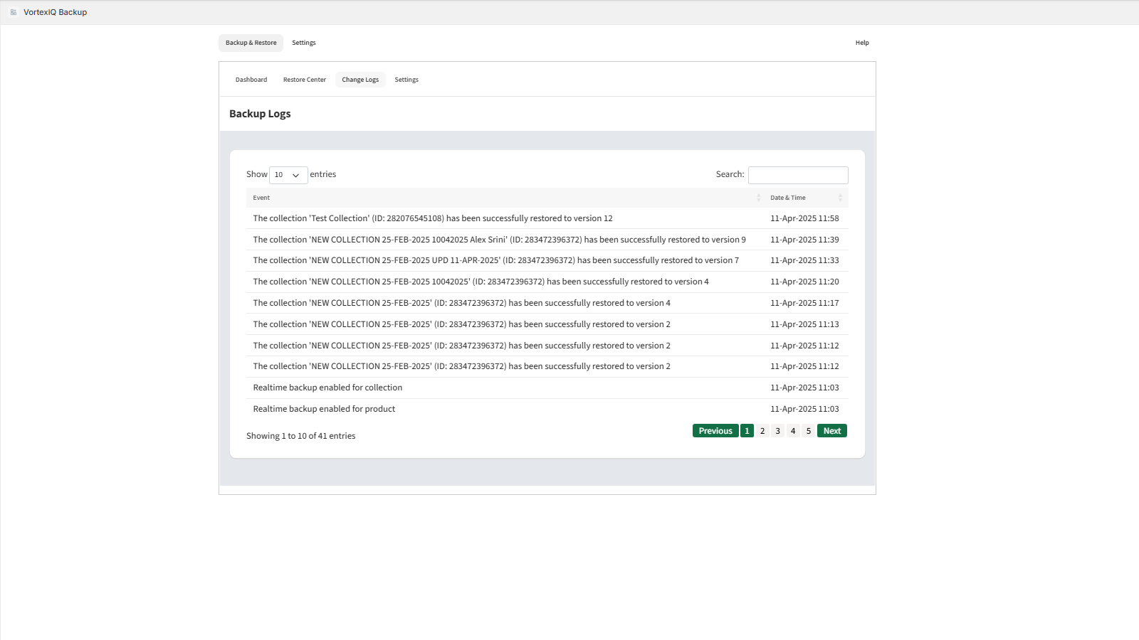Switch to the Dashboard tab

point(251,79)
